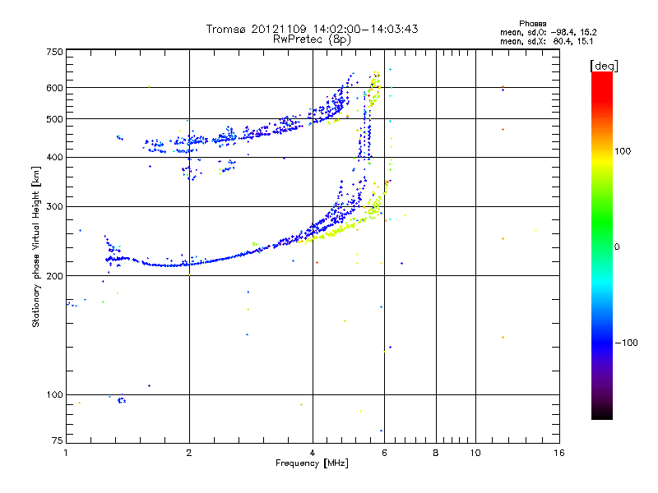Image resolution: width=658 pixels, height=493 pixels.
Task: Click the y-axis tick label '300'
Action: pos(54,207)
